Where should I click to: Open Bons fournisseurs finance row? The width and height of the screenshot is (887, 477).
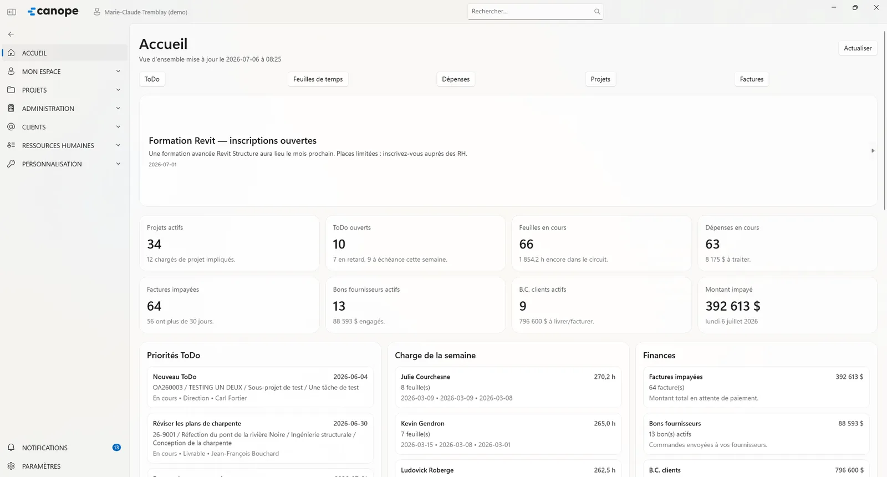[x=756, y=434]
